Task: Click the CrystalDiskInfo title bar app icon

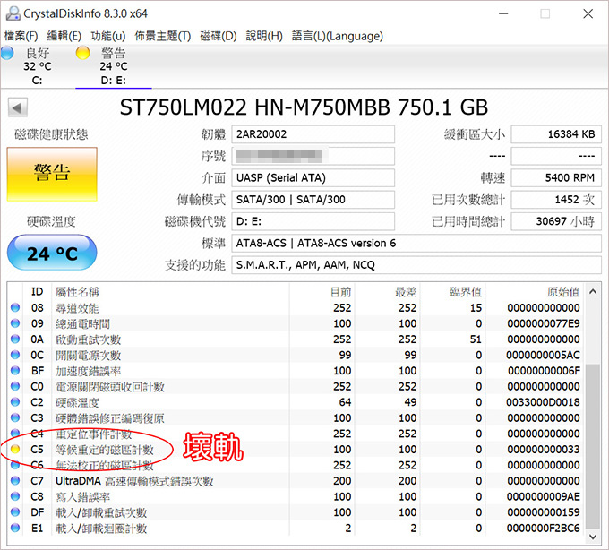Action: tap(13, 13)
